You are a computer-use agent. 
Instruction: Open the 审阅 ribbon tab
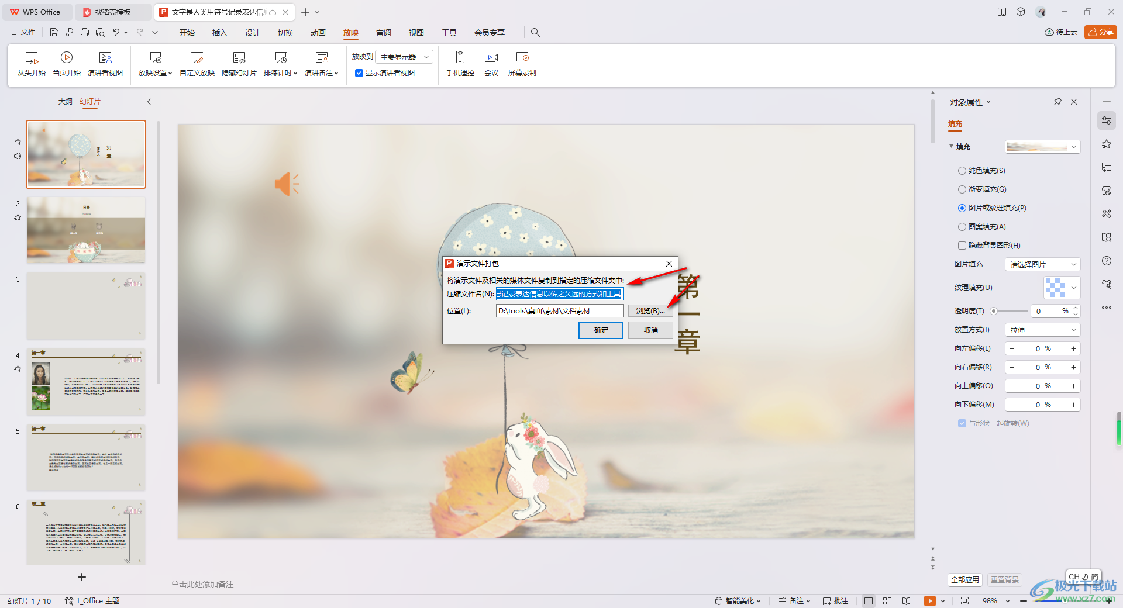[384, 33]
